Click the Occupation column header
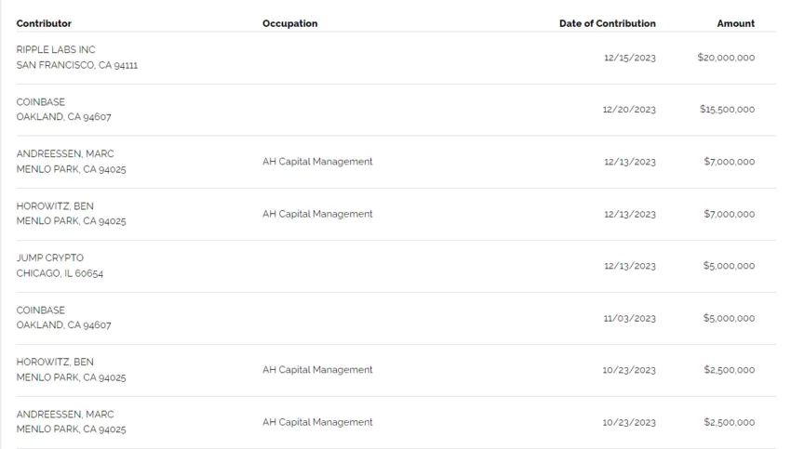 pyautogui.click(x=289, y=23)
